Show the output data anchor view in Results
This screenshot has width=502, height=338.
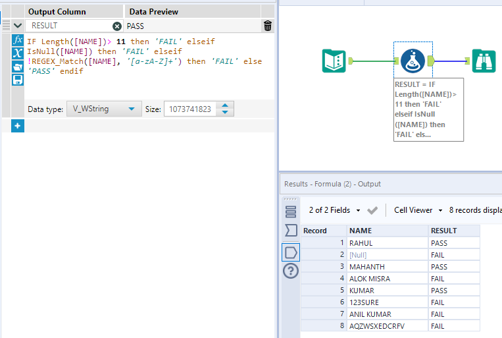coord(291,252)
